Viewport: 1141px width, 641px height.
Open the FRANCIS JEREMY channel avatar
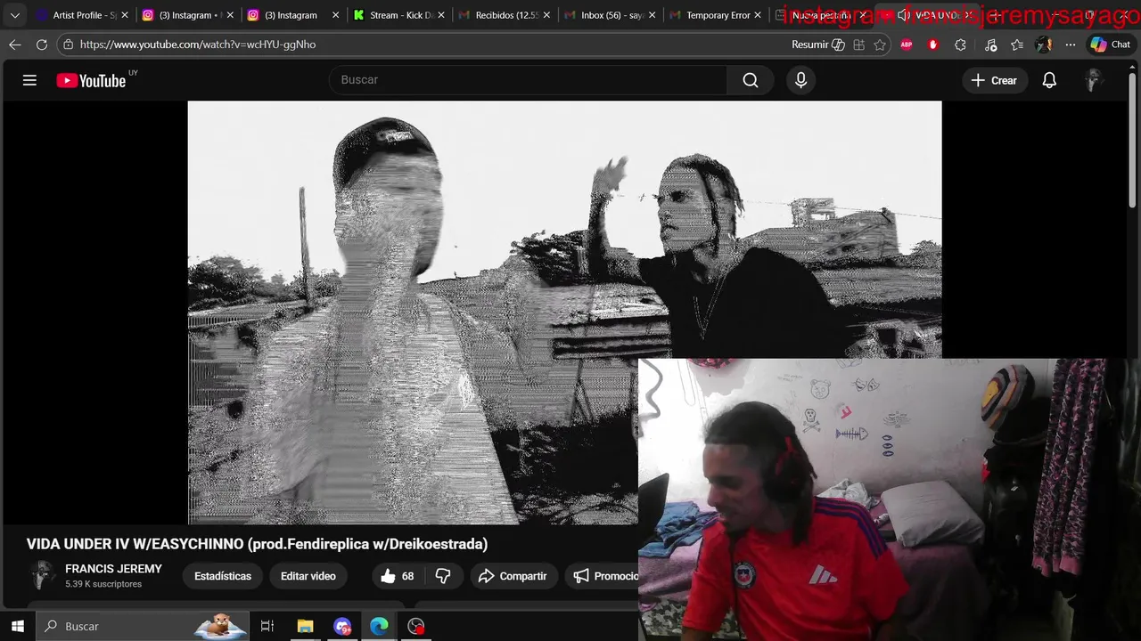coord(40,576)
